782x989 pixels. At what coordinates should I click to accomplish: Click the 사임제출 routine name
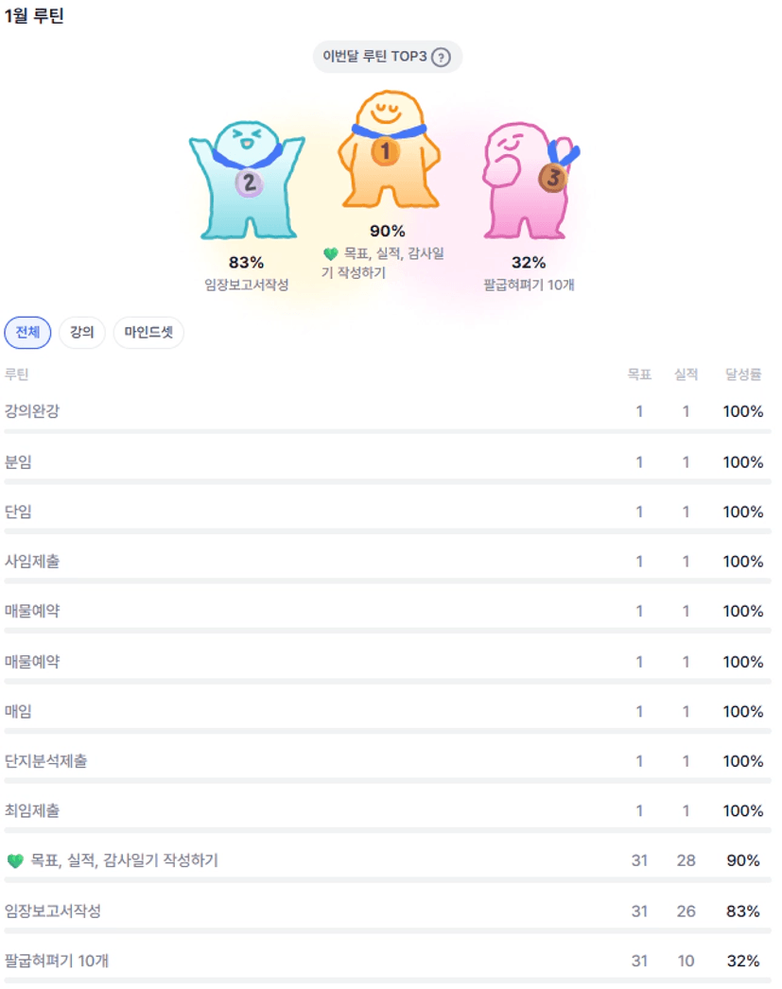tap(32, 562)
